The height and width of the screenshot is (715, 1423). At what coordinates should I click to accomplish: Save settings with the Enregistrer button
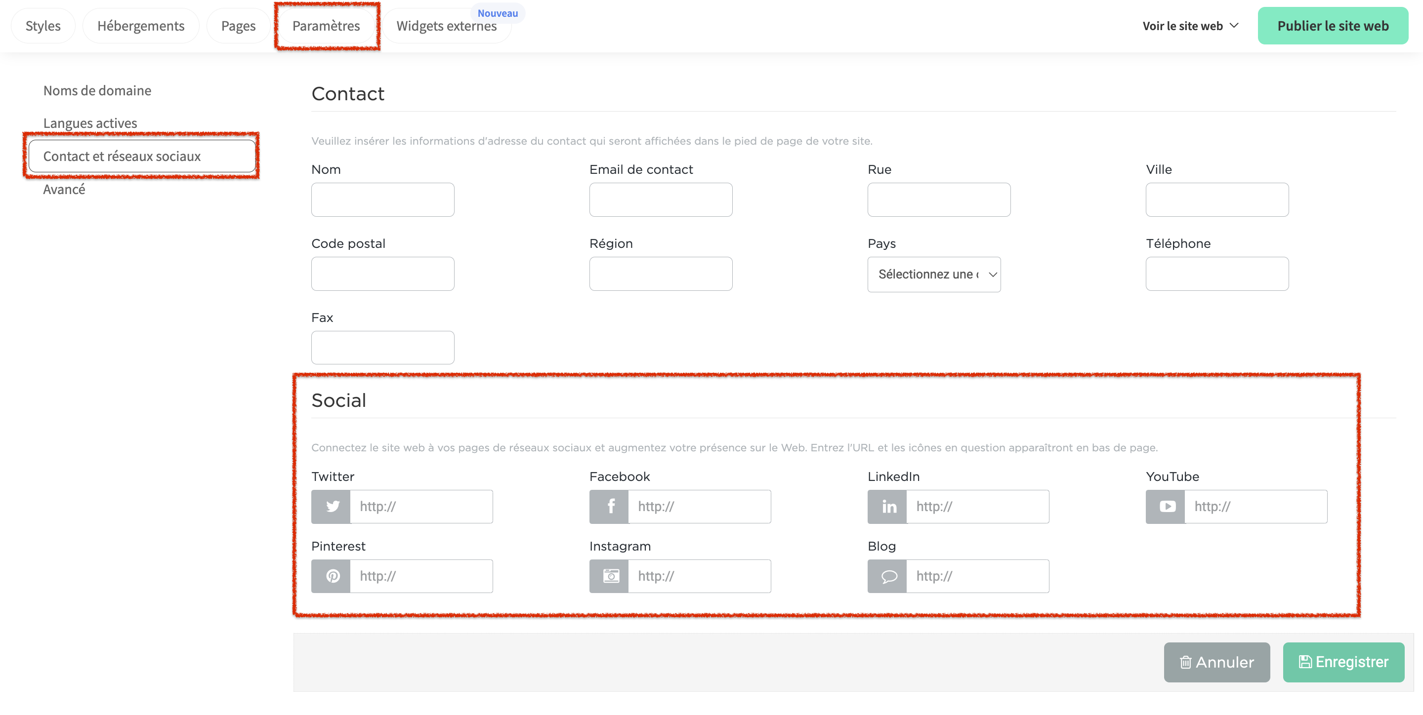(1343, 662)
